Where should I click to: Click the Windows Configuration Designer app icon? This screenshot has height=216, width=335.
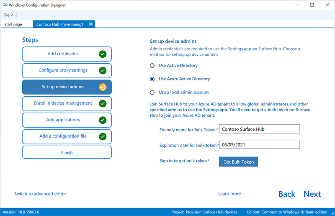click(x=5, y=5)
